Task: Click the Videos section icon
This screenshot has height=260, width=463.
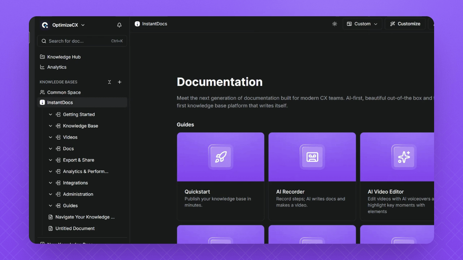Action: click(58, 137)
